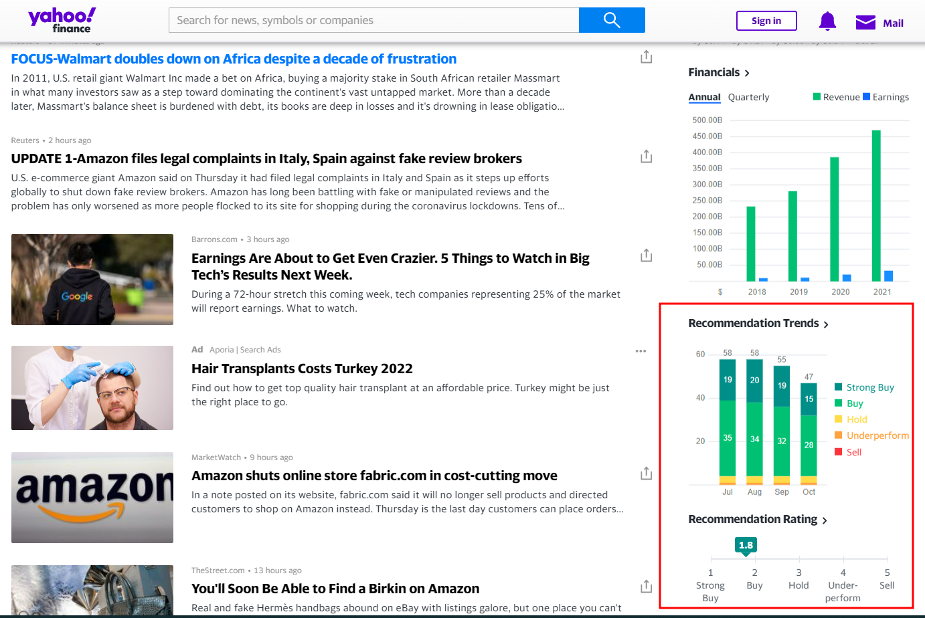Click the Jul recommendation bar
925x618 pixels.
pos(728,422)
